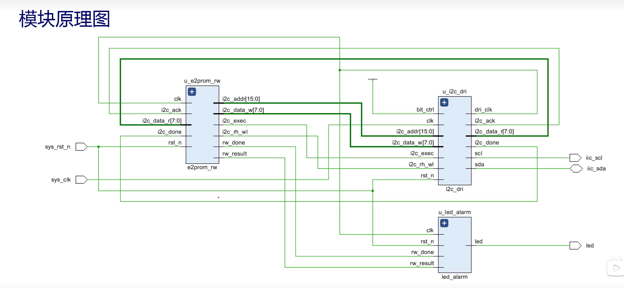Click the i2c_data_r[7:0] output pin of u_i2c_dri
This screenshot has width=624, height=288.
(494, 131)
